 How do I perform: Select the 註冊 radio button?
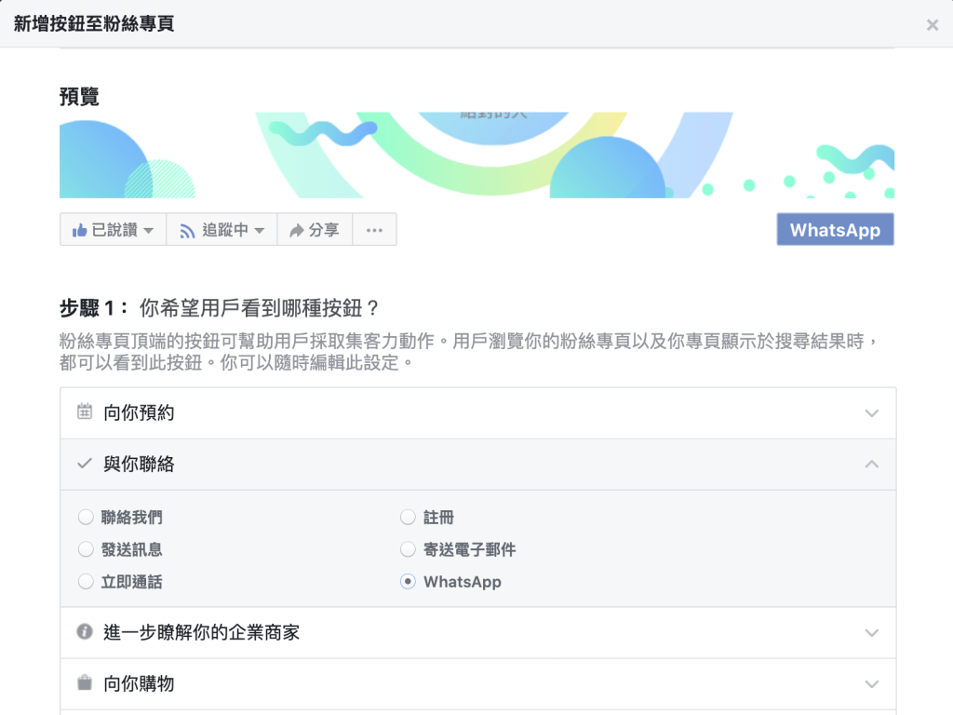click(x=408, y=518)
